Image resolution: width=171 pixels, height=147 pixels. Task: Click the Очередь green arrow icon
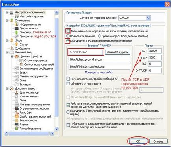pos(17,32)
